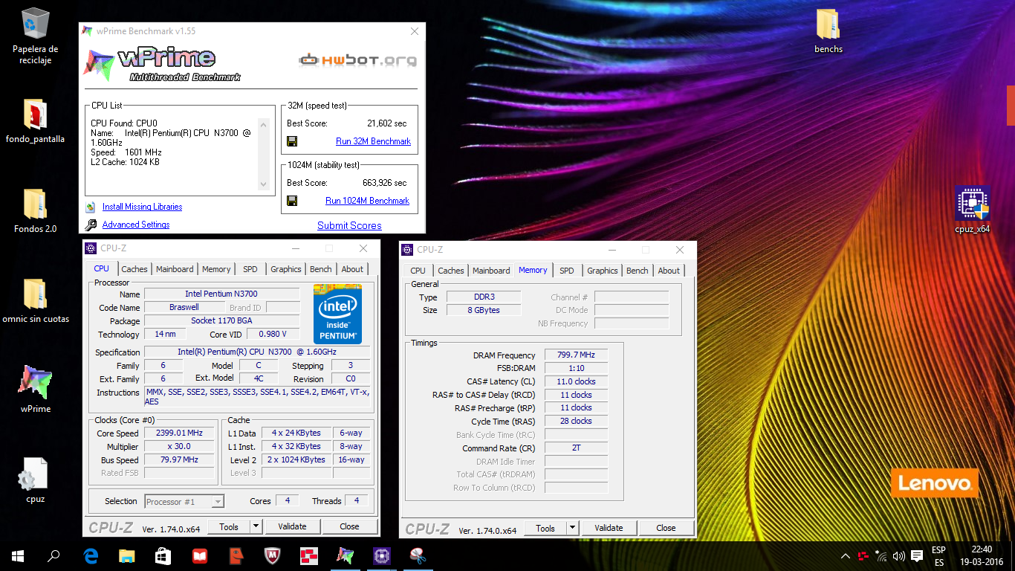The image size is (1015, 571).
Task: Click the Advanced Settings wrench icon
Action: [x=91, y=225]
